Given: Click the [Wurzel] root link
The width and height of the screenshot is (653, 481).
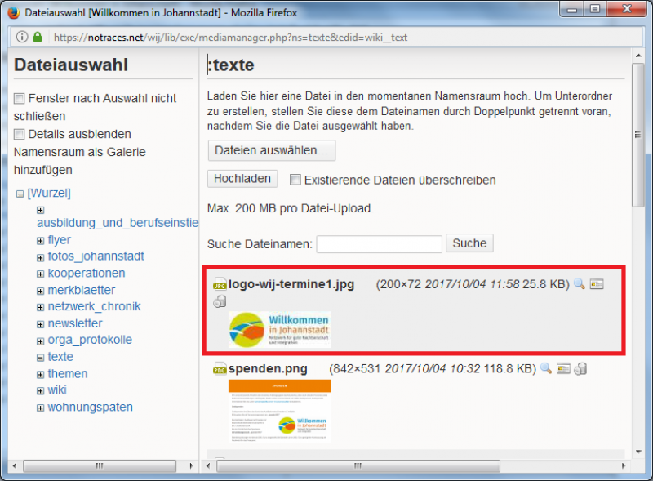Looking at the screenshot, I should (x=49, y=193).
